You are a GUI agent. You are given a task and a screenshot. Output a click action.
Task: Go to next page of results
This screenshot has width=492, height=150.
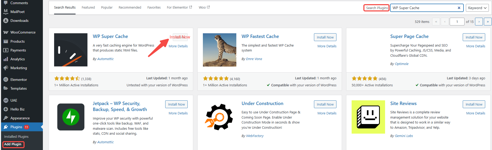click(479, 22)
